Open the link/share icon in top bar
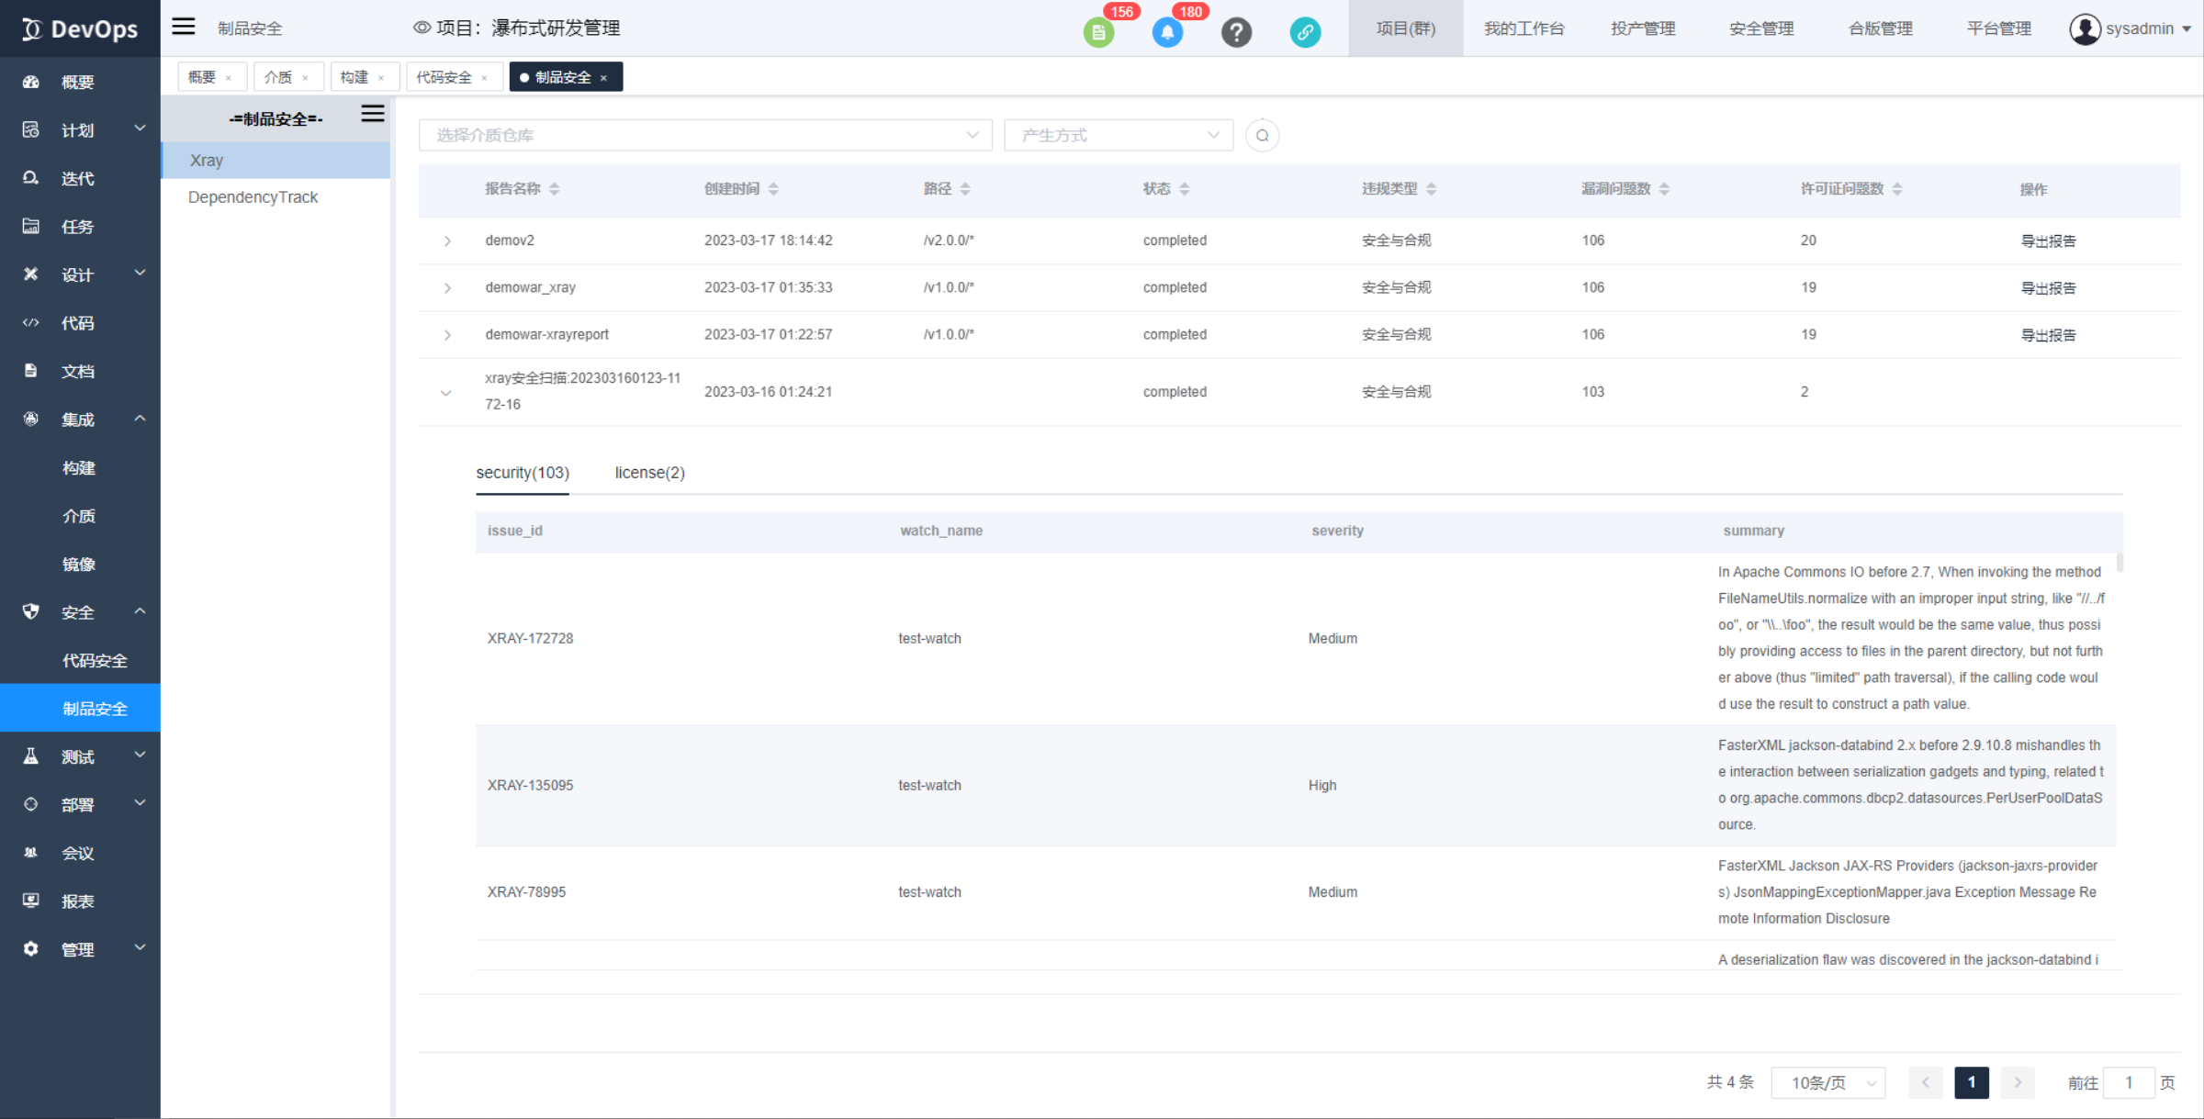2204x1119 pixels. 1305,31
